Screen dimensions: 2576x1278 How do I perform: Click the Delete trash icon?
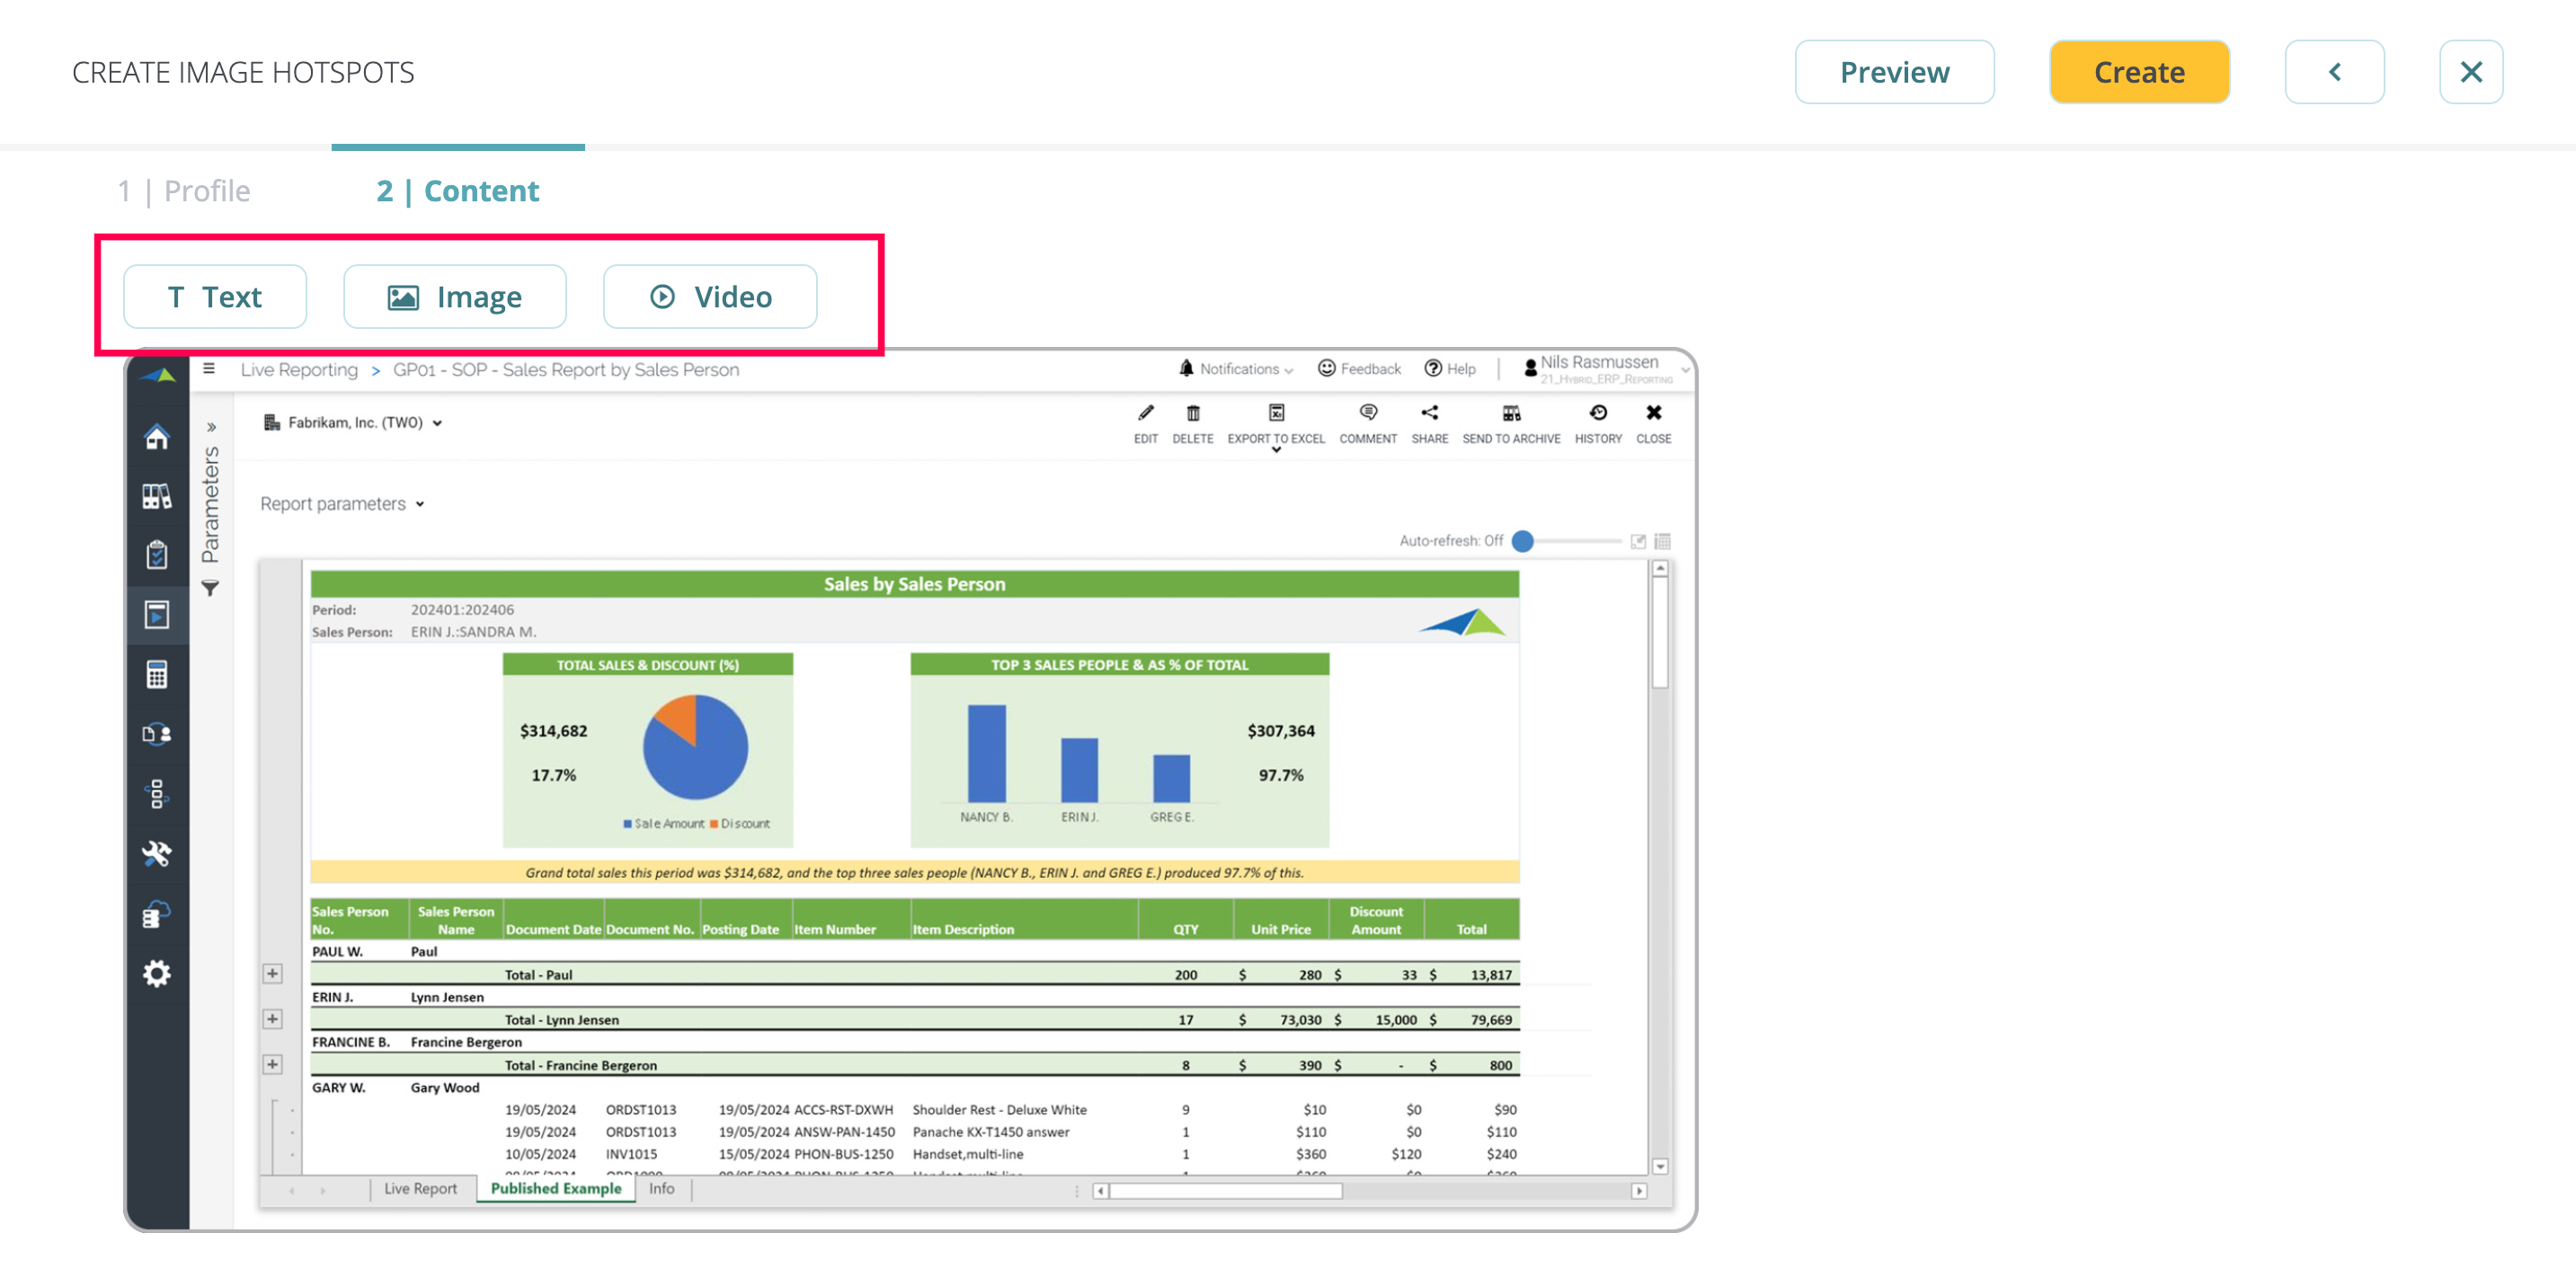click(1192, 414)
